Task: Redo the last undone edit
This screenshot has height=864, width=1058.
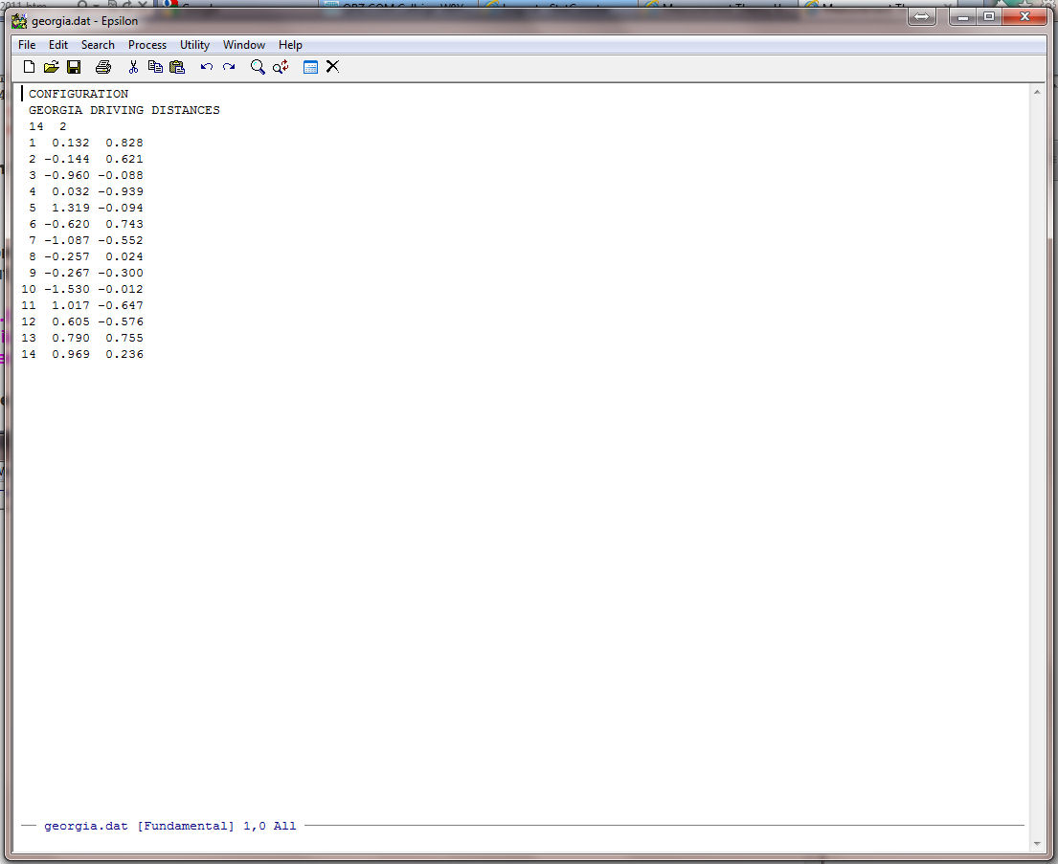Action: [x=229, y=67]
